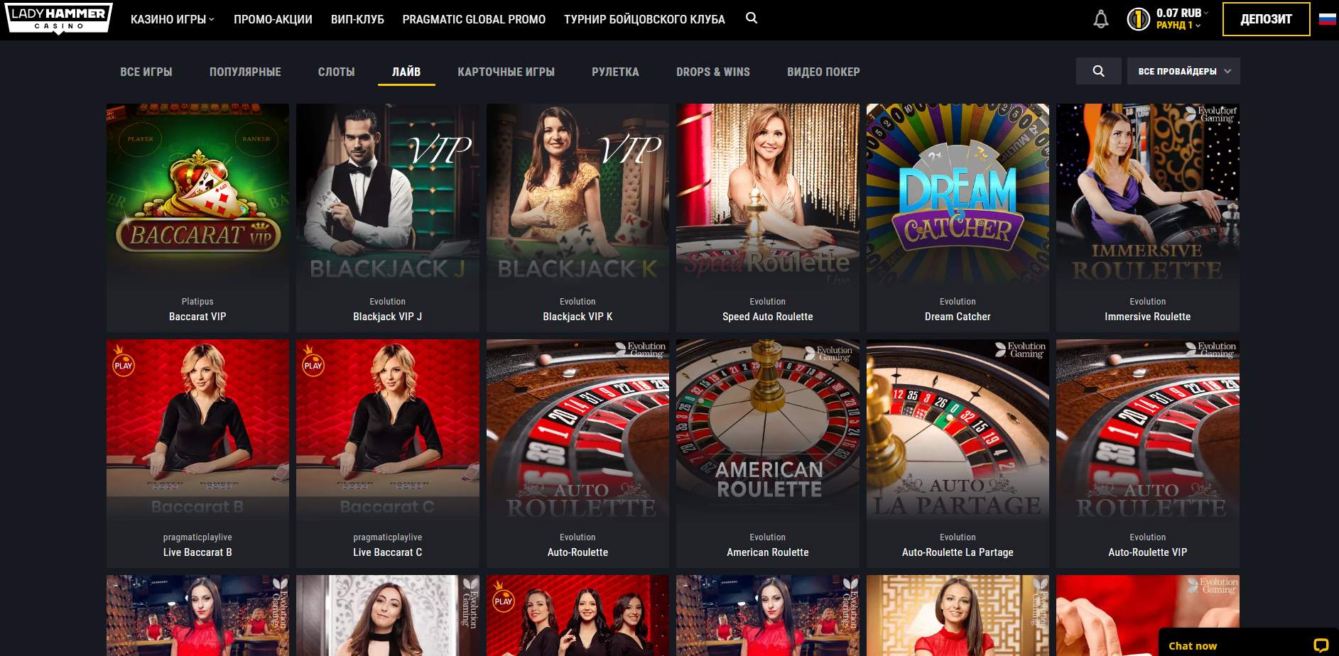
Task: Expand the 0.07 RUB balance dropdown
Action: 1181,13
